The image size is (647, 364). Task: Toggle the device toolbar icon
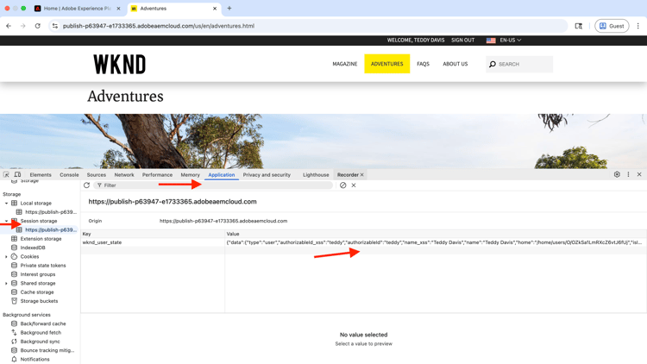point(18,174)
